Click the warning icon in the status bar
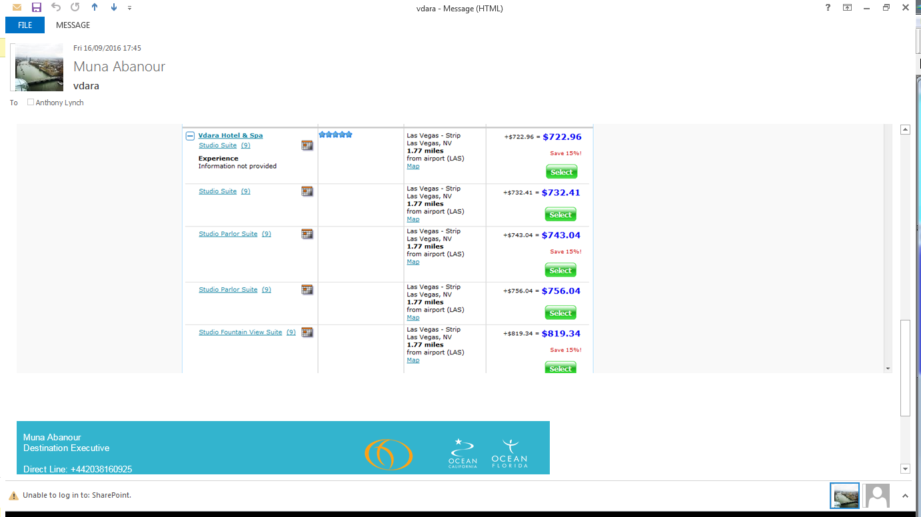 click(x=13, y=496)
